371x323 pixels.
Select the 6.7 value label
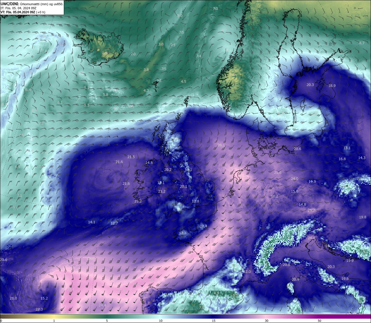pyautogui.click(x=362, y=43)
